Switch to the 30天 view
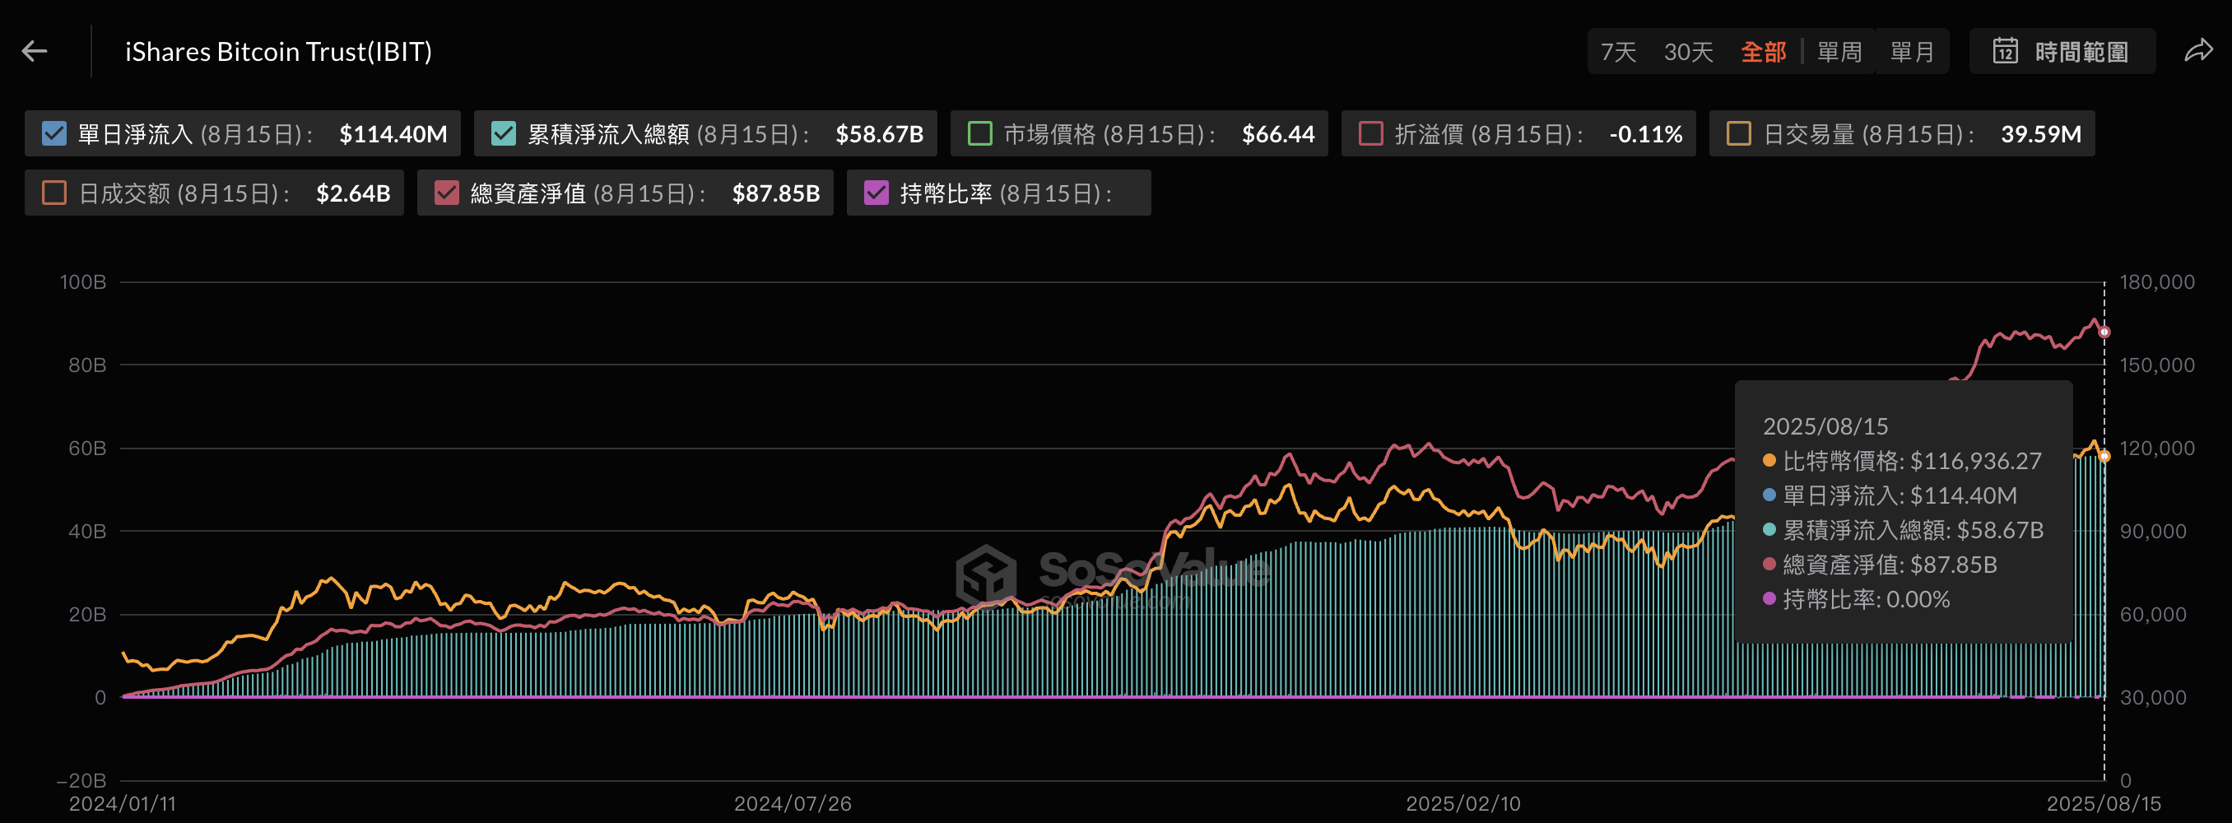This screenshot has height=823, width=2232. (1688, 50)
